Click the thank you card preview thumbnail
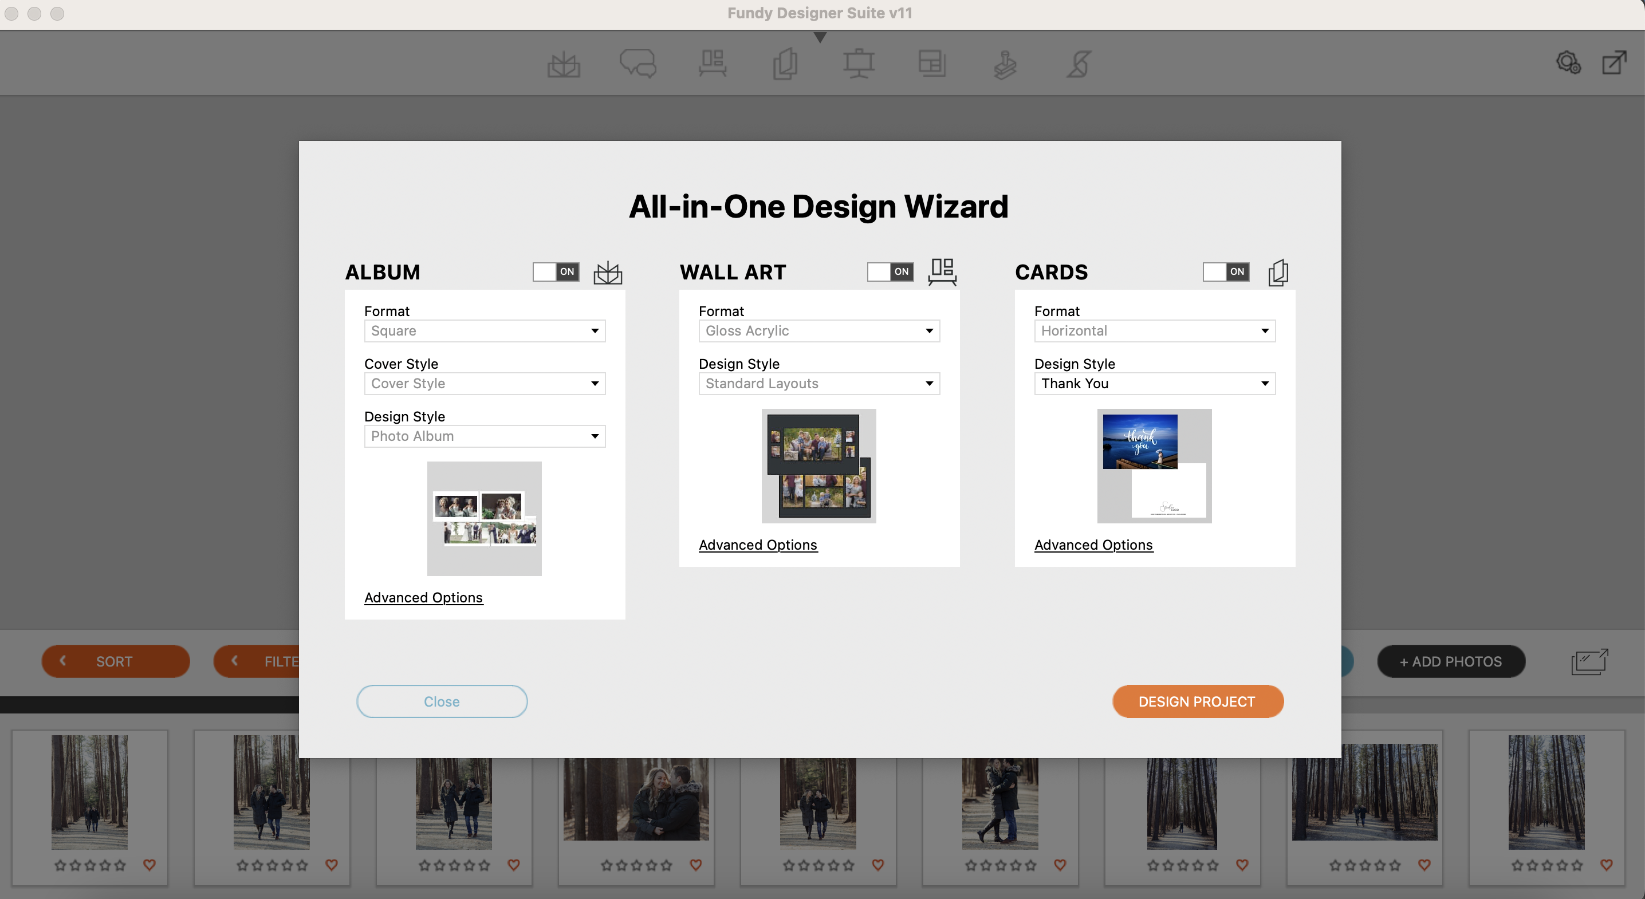1645x899 pixels. [x=1154, y=466]
